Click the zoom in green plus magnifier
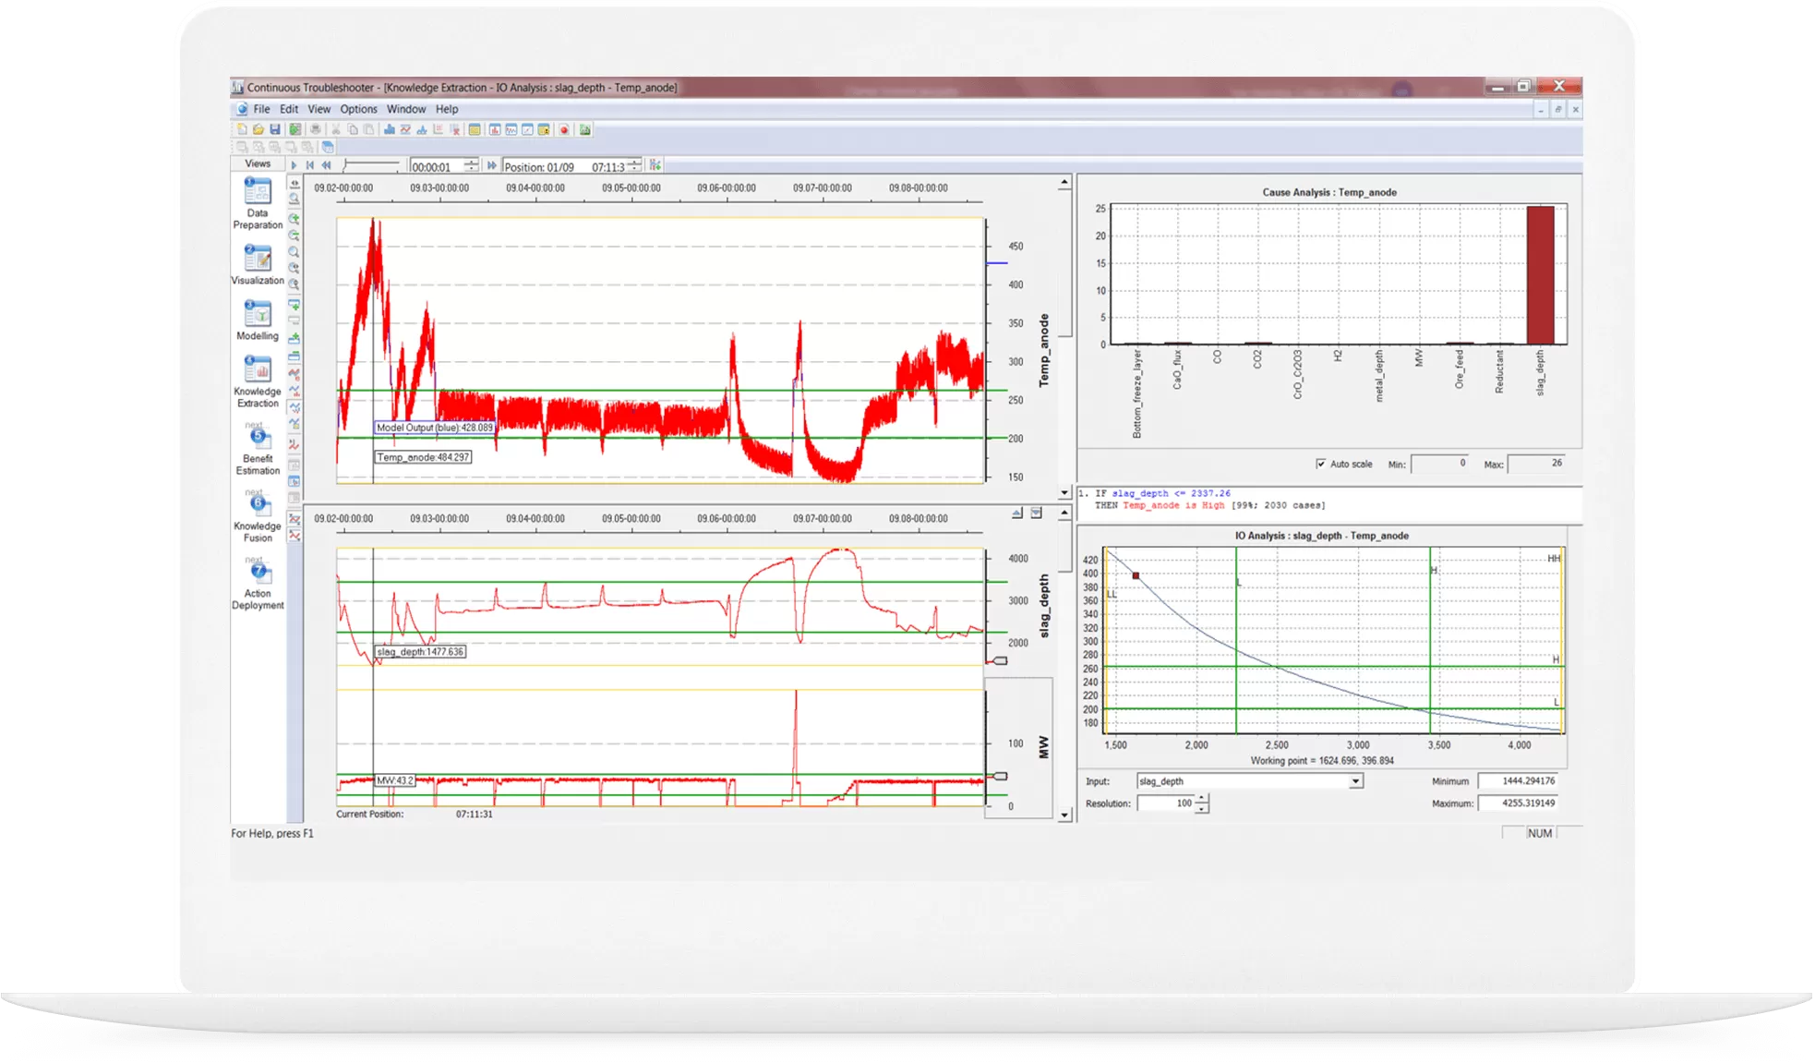Screen dimensions: 1815x1063 click(x=294, y=219)
